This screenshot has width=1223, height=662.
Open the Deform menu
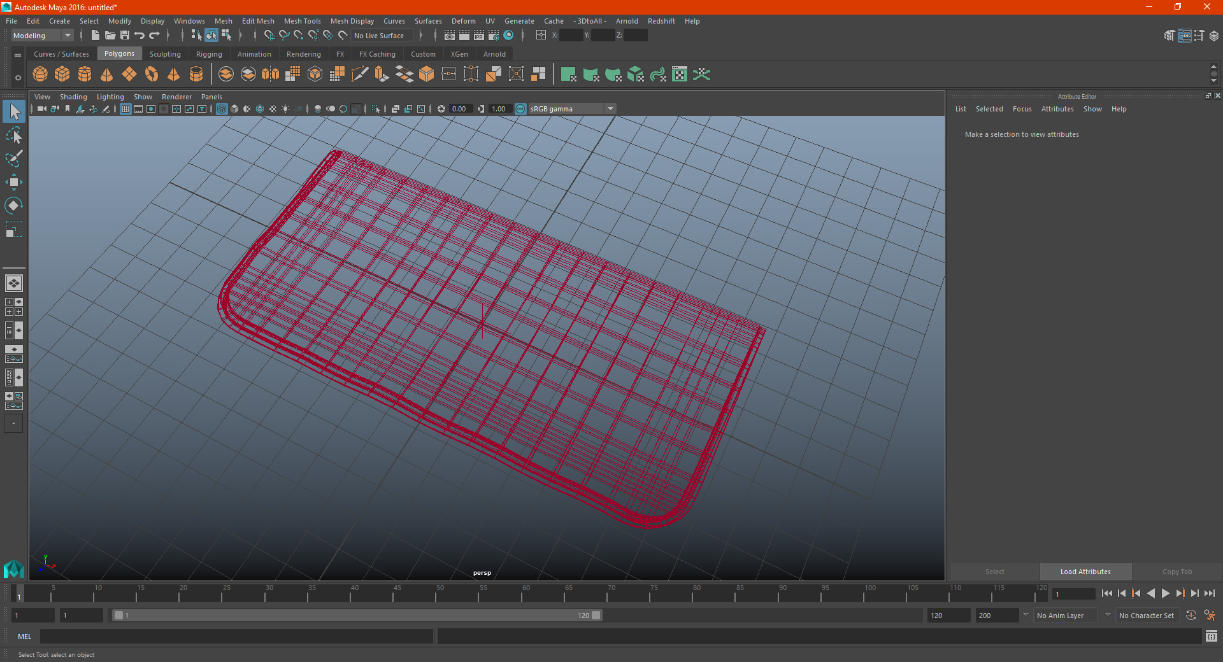coord(464,21)
